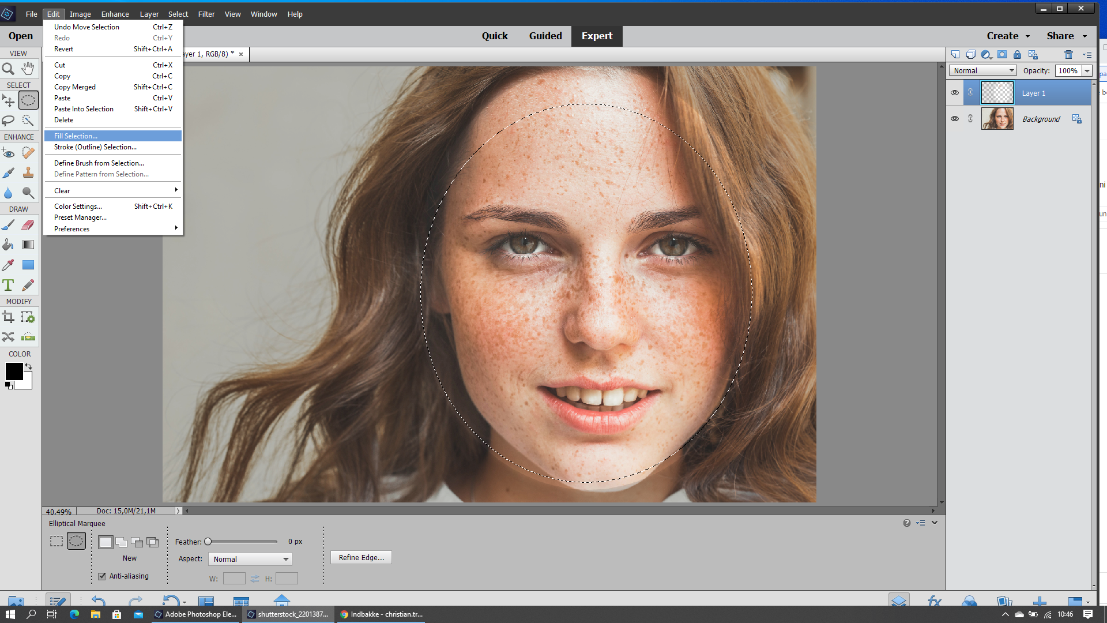Click the Background layer thumbnail
Viewport: 1107px width, 623px height.
(x=997, y=119)
